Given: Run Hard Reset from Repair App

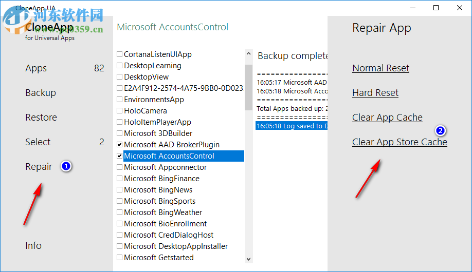Looking at the screenshot, I should point(375,93).
